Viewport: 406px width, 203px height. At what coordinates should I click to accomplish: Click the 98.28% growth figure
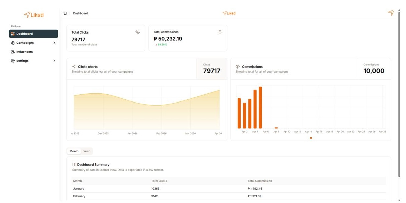[162, 45]
